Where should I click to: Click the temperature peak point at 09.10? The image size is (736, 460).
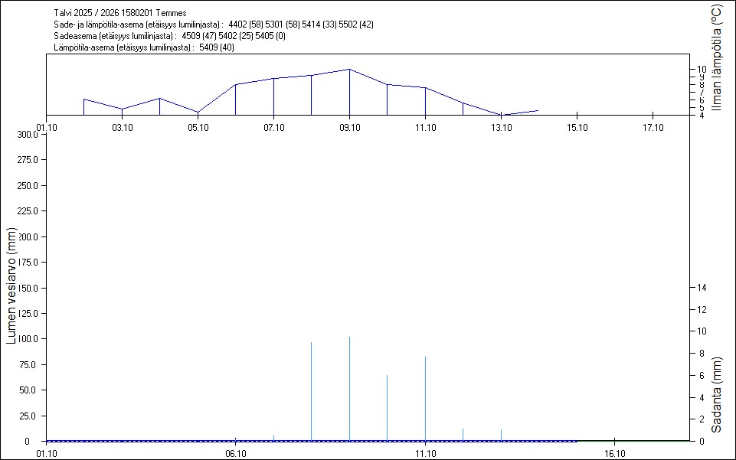click(349, 69)
